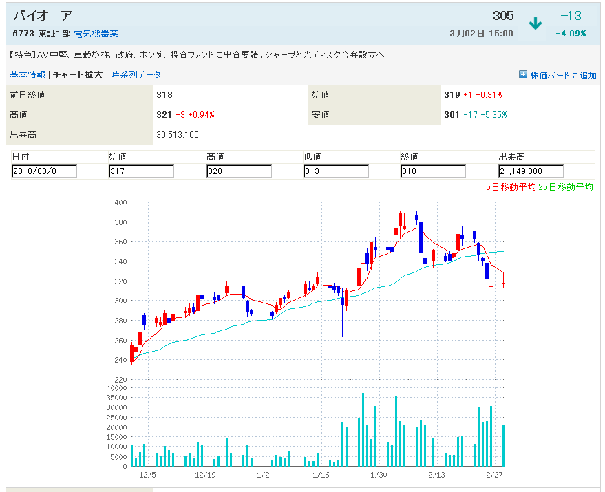The image size is (605, 492).
Task: Focus the 出来高 field showing 21,149,300
Action: (x=531, y=171)
